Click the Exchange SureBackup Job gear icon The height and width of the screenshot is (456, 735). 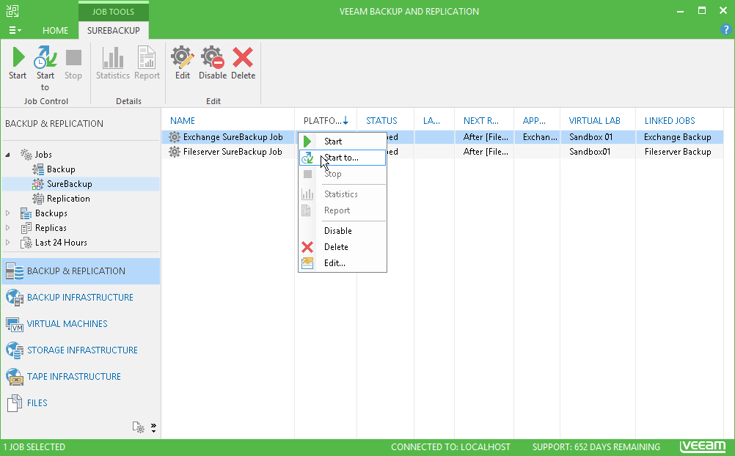pos(175,137)
